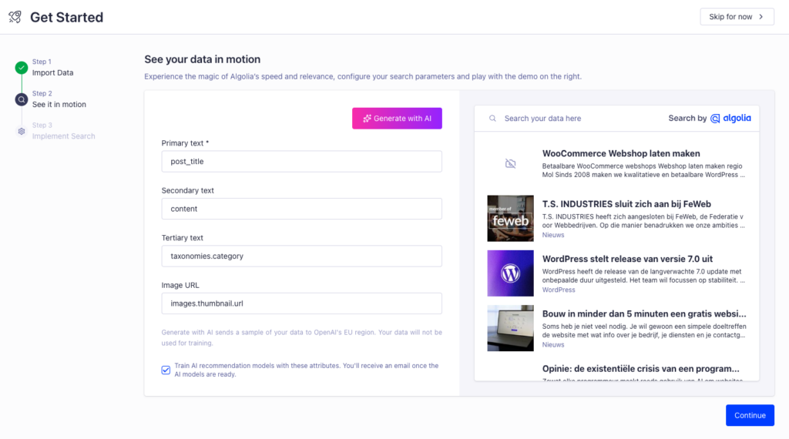Open result Bouw in minder dan 5 minuten

pyautogui.click(x=644, y=313)
